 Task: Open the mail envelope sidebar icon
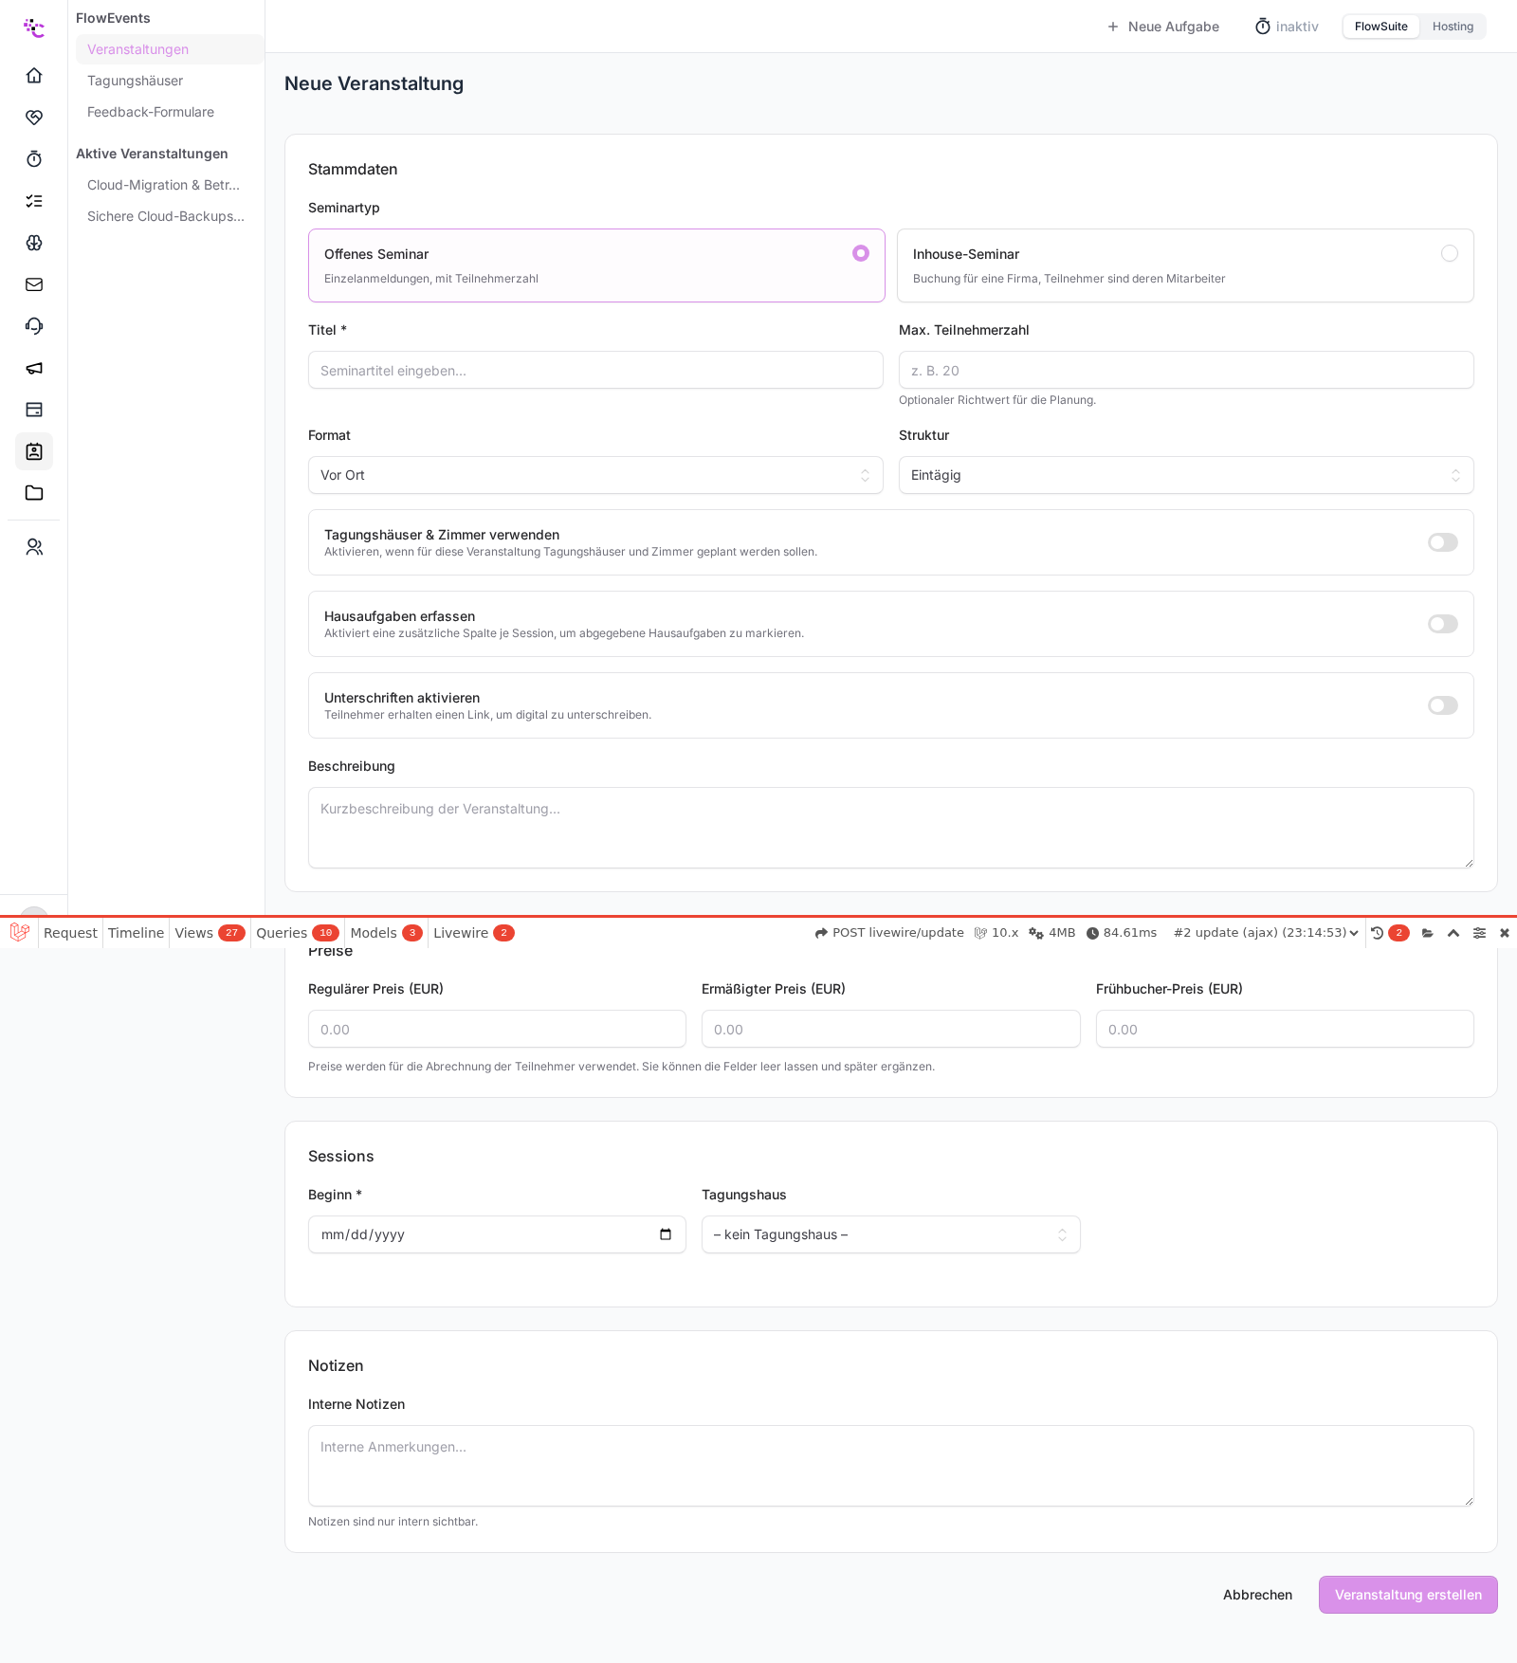point(34,284)
